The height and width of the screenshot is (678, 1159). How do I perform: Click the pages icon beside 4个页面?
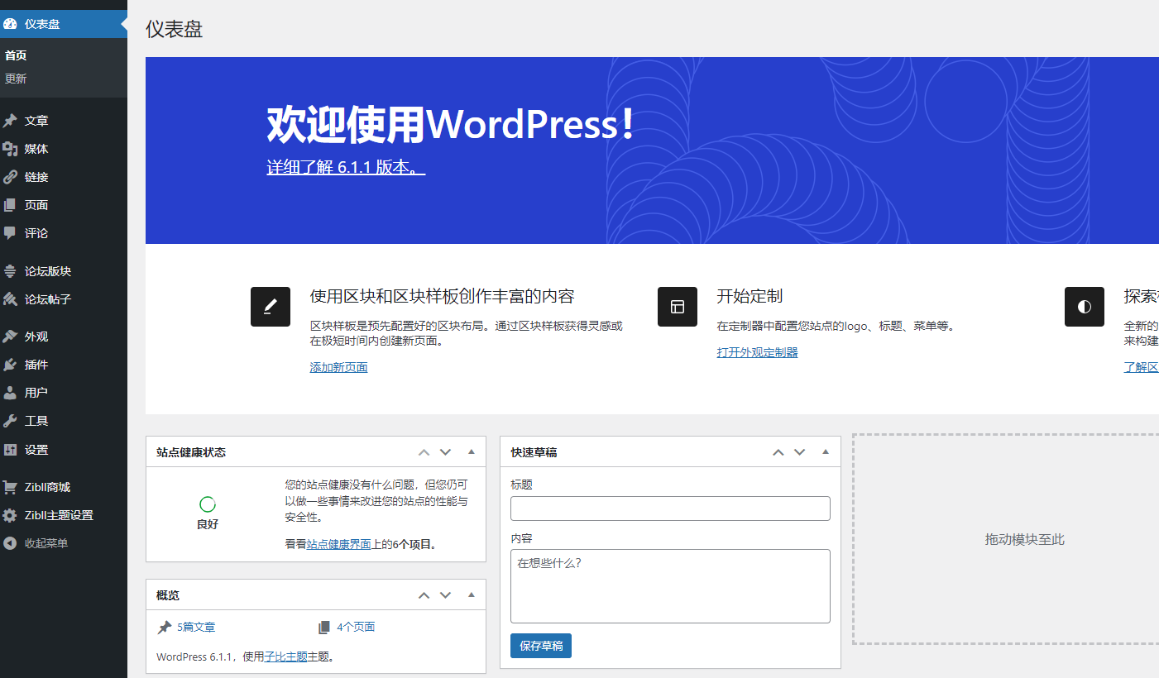[x=323, y=628]
